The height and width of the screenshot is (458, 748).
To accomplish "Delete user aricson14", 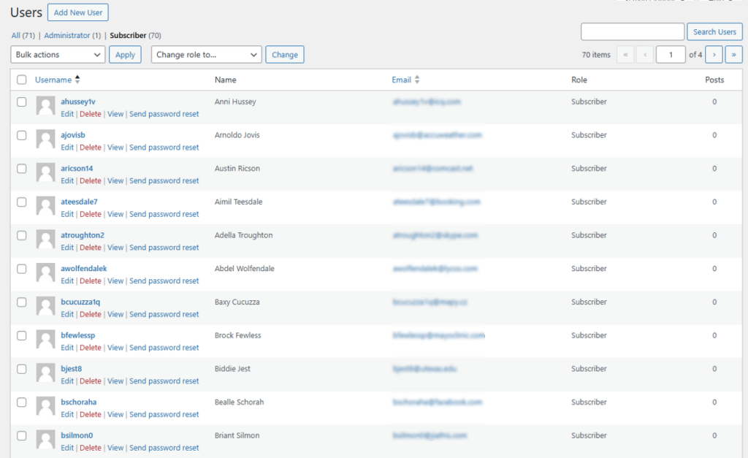I will pos(90,181).
